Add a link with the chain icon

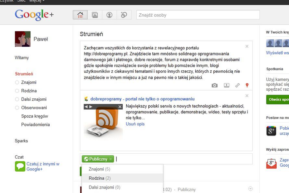click(237, 85)
